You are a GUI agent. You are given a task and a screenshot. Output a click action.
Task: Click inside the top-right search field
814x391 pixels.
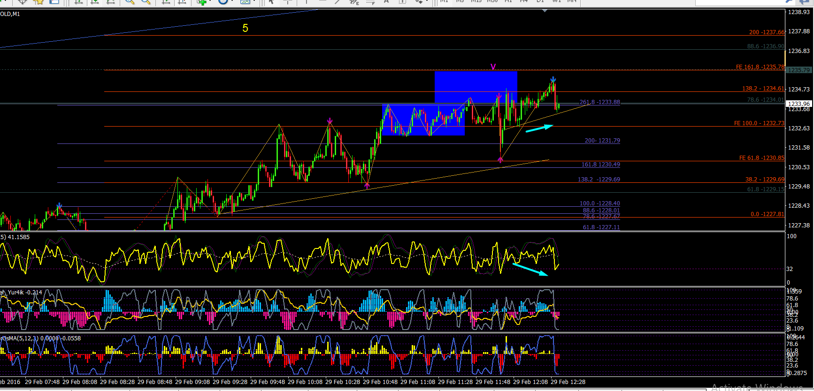coord(739,2)
